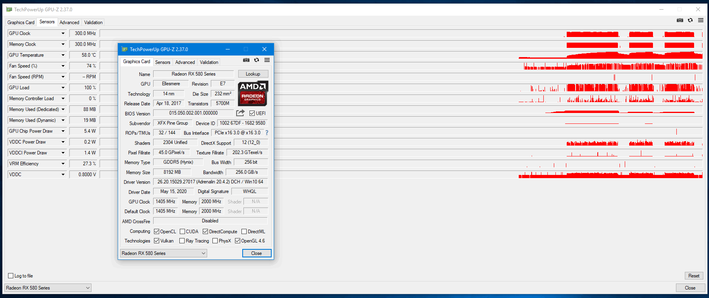
Task: Click the Reset button in Sensors window
Action: click(x=694, y=276)
